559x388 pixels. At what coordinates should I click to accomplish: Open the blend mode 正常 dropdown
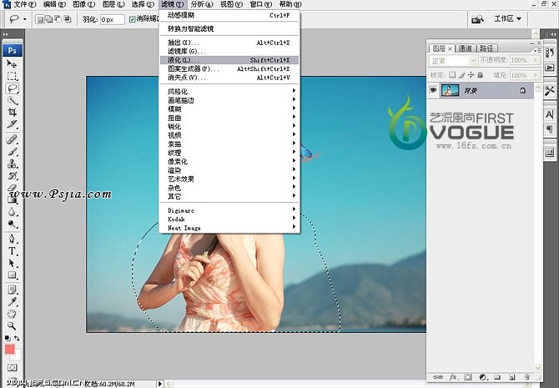(456, 61)
